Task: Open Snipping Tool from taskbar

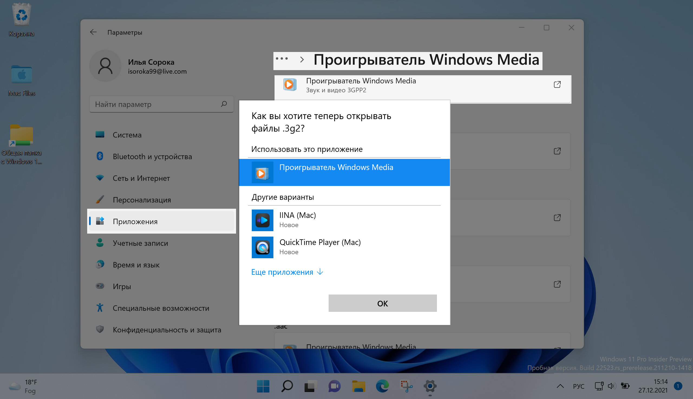Action: (x=406, y=386)
